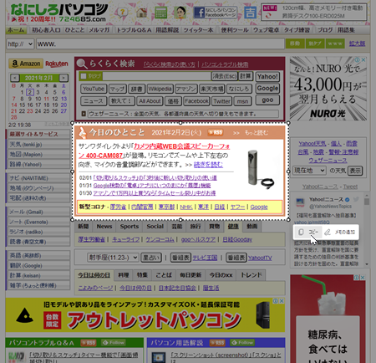The height and width of the screenshot is (363, 376).
Task: Open the green calculator icon
Action: (160, 13)
